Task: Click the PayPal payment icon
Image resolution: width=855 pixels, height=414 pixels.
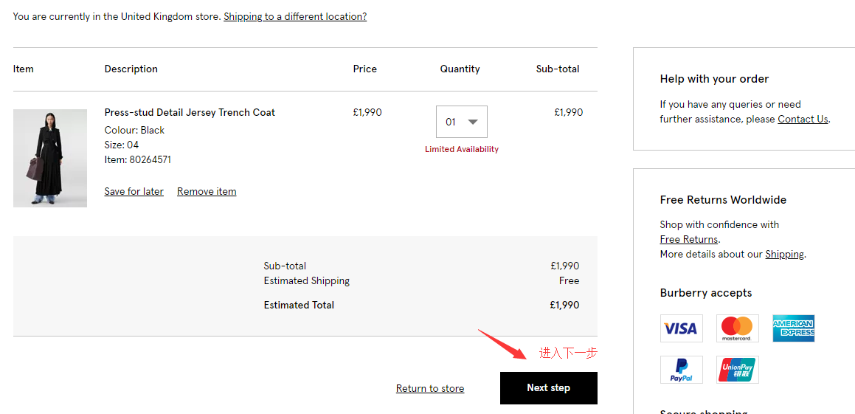Action: pos(681,370)
